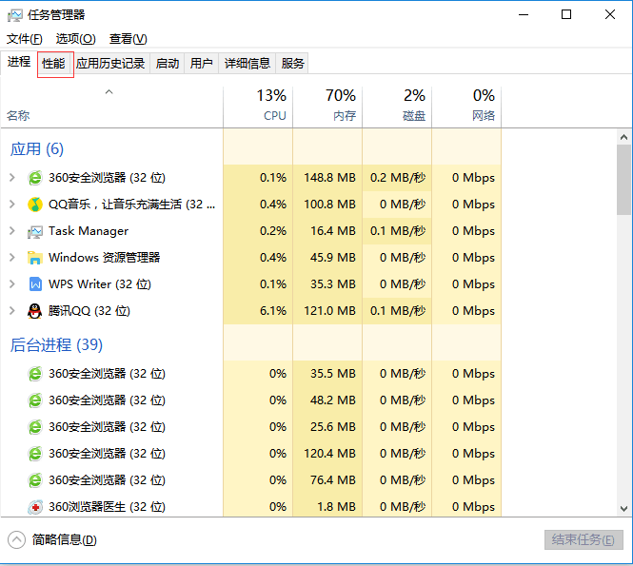This screenshot has height=566, width=633.
Task: Expand the 360安全浏览器 app entry
Action: click(x=12, y=178)
